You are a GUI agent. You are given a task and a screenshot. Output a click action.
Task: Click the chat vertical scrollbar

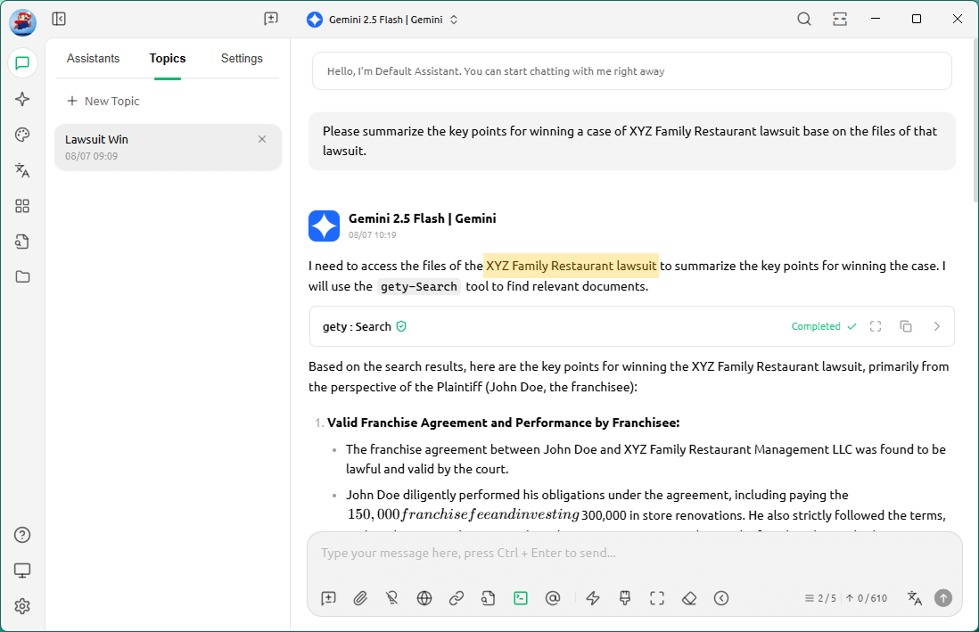pos(975,121)
